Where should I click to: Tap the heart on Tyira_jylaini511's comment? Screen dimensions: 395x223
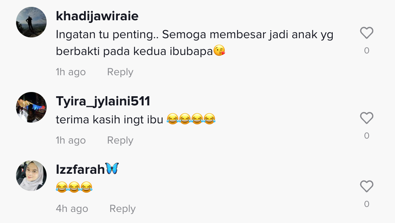366,118
